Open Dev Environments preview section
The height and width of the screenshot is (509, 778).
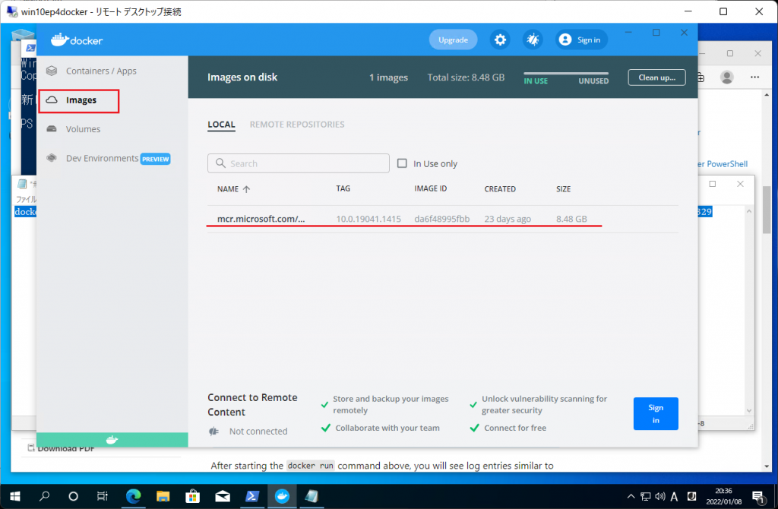click(108, 158)
